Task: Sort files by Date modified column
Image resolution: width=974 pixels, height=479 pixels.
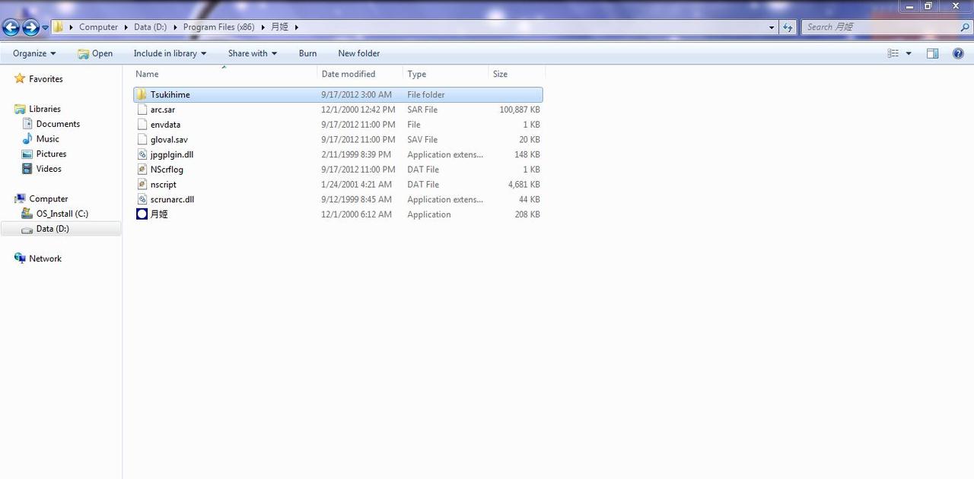Action: 349,74
